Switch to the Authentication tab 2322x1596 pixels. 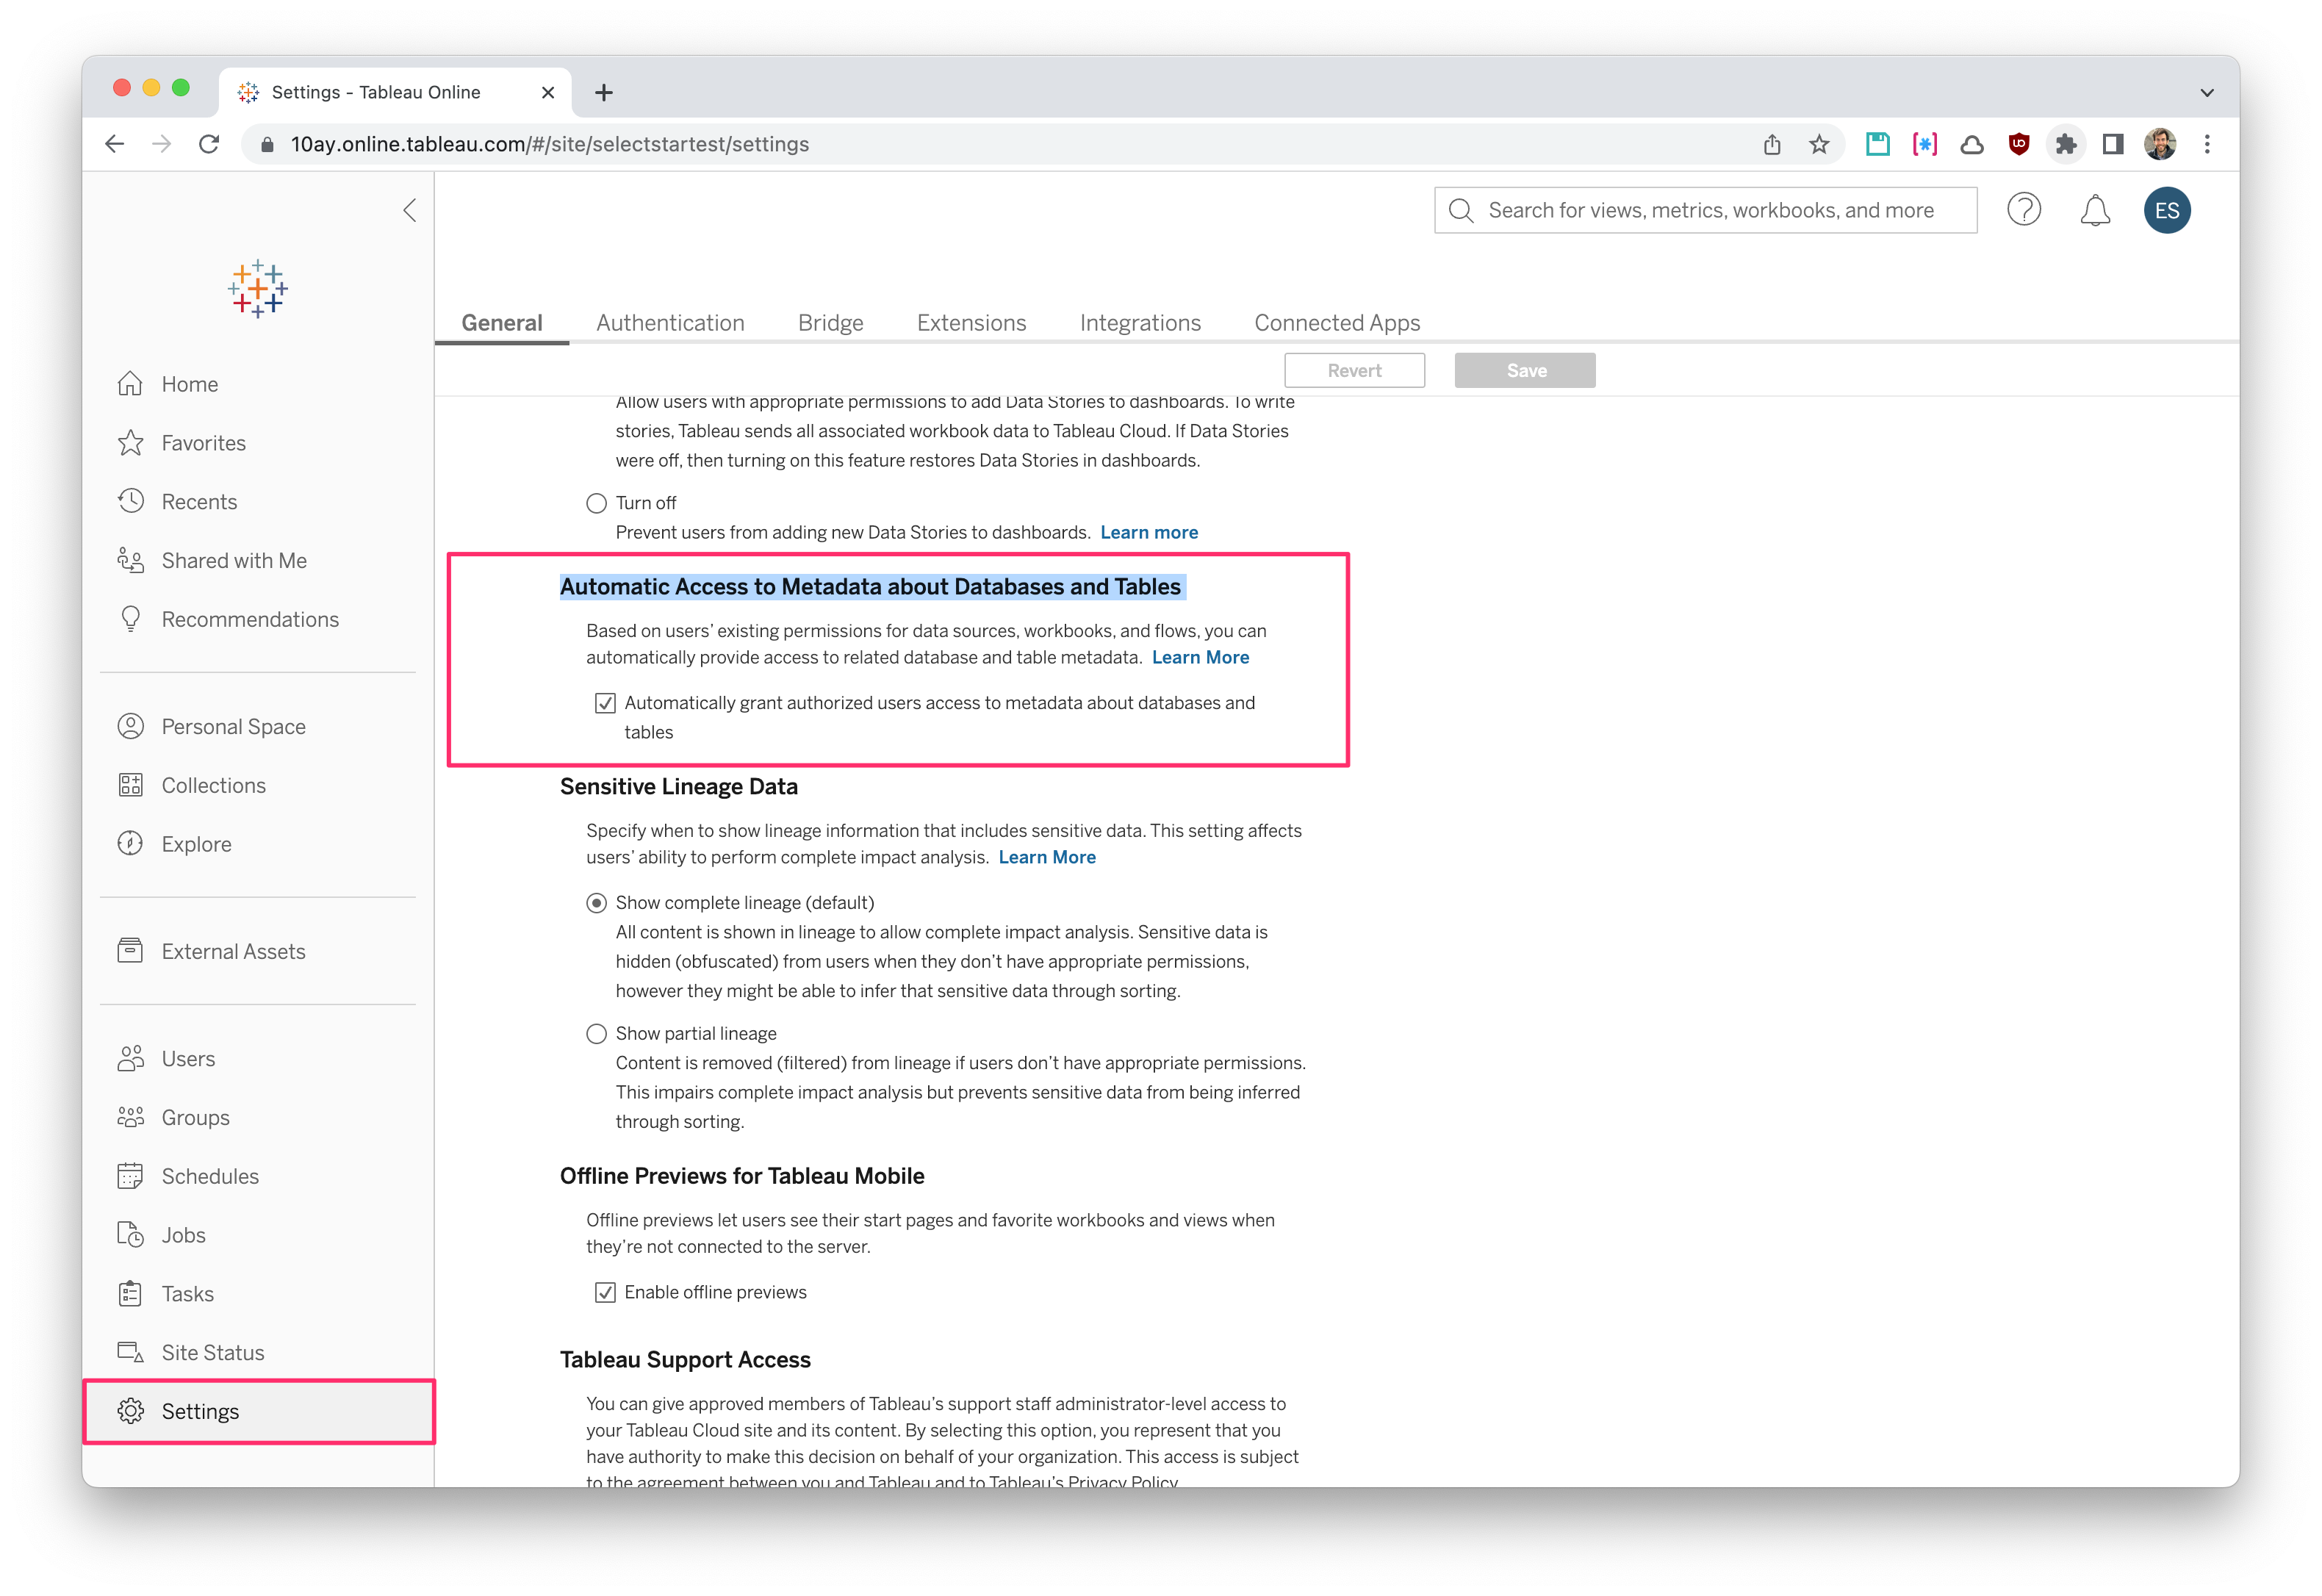coord(670,323)
